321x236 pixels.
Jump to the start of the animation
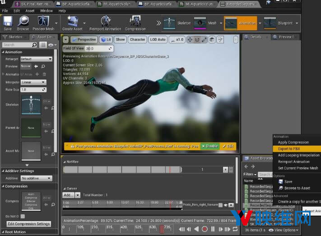pos(181,229)
